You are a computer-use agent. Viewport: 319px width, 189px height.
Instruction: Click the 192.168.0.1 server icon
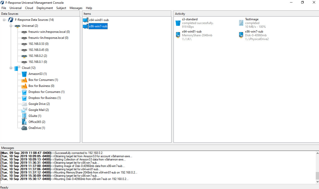coord(24,62)
